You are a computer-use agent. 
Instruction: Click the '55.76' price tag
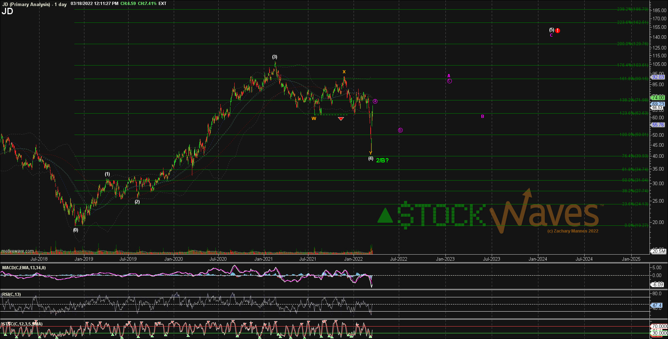[x=658, y=125]
